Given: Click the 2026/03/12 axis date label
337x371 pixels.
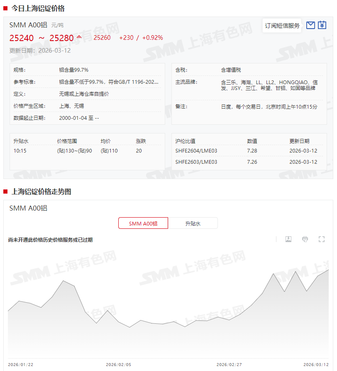Looking at the screenshot, I should coord(316,365).
